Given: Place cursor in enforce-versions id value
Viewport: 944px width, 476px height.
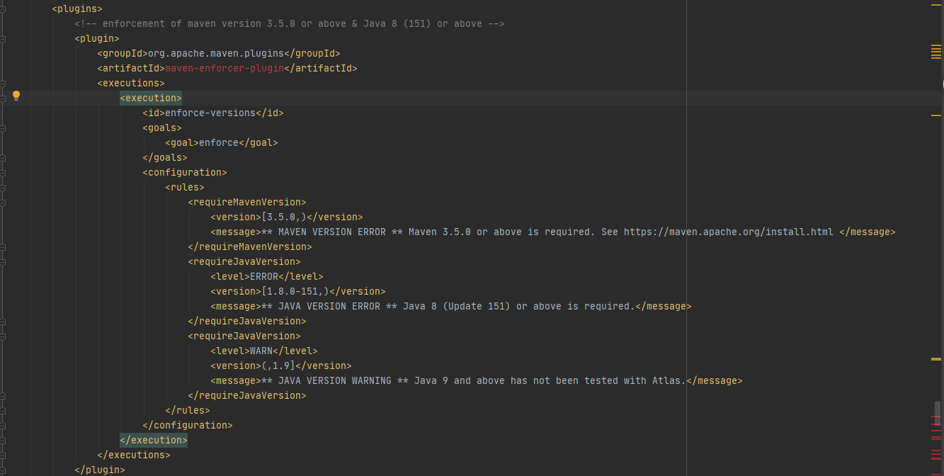Looking at the screenshot, I should [x=210, y=113].
